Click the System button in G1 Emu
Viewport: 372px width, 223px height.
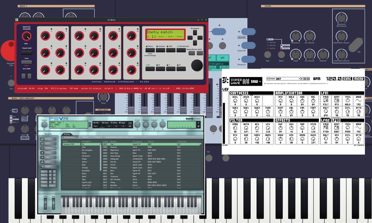pos(161,50)
